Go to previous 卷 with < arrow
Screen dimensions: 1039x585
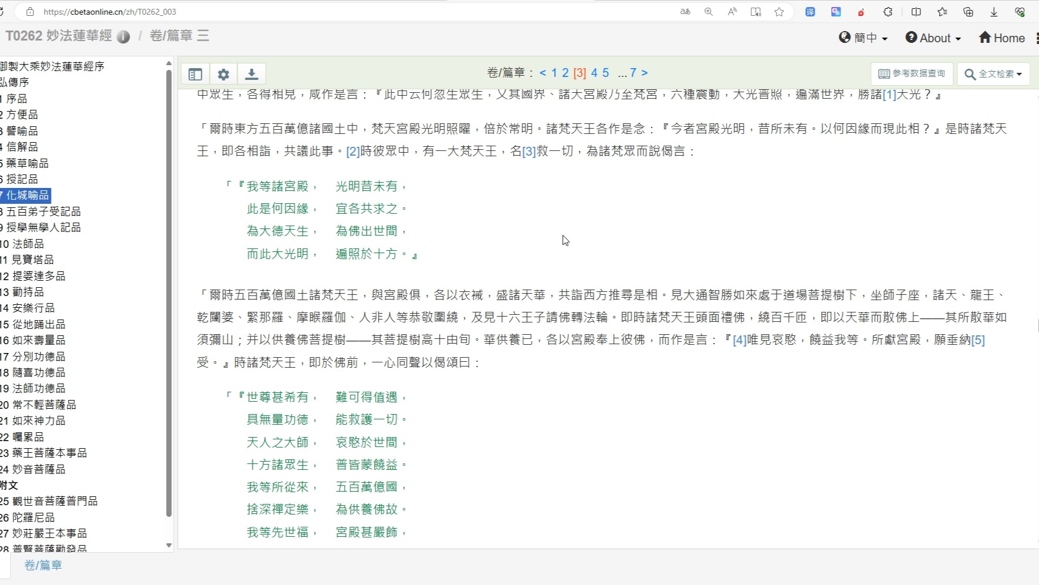[x=543, y=73]
